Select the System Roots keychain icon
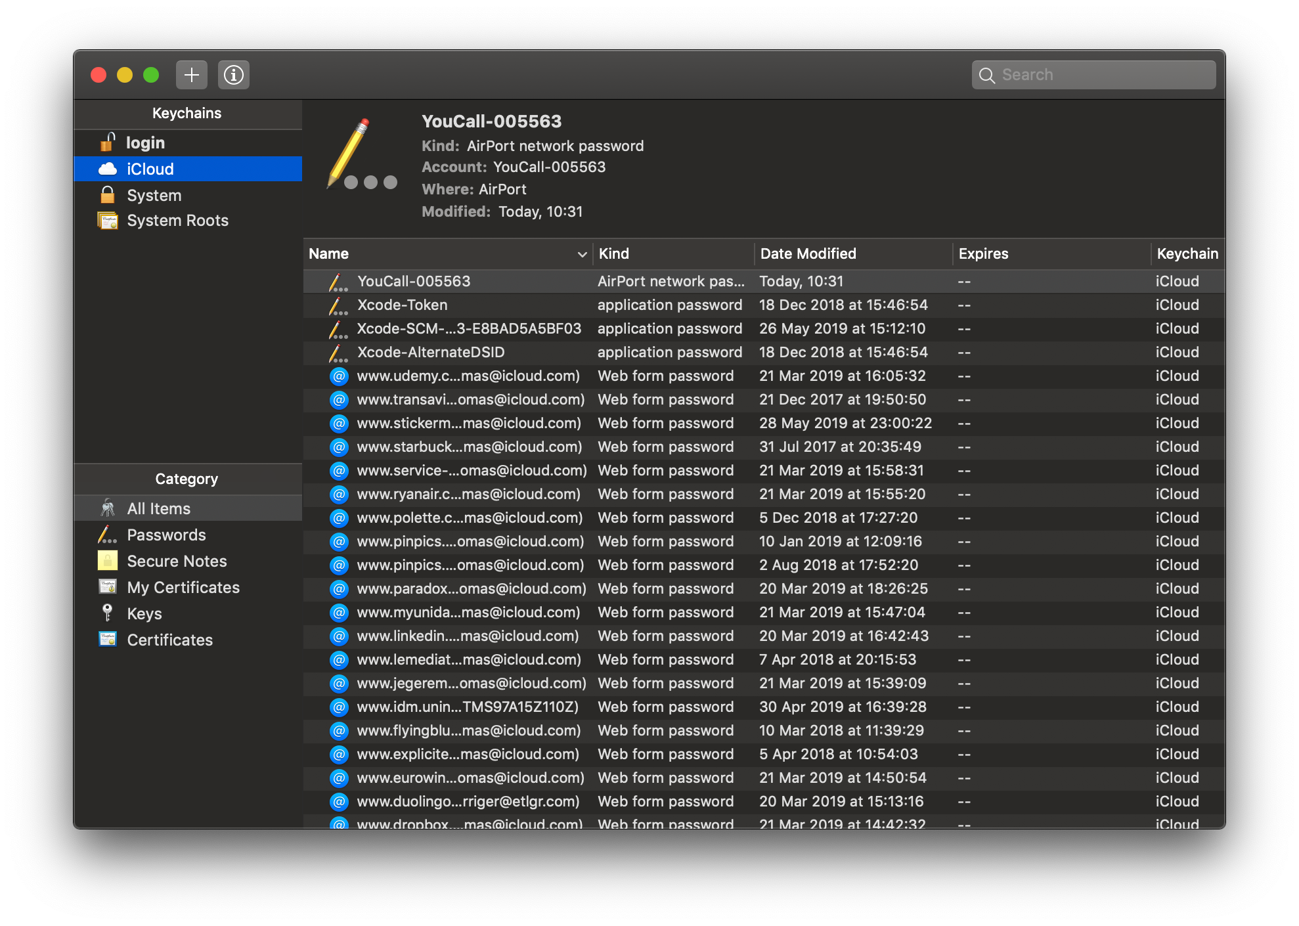Image resolution: width=1299 pixels, height=926 pixels. [109, 220]
